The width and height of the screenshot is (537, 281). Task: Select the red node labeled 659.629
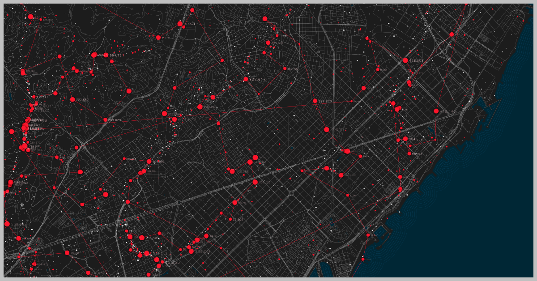(105, 120)
